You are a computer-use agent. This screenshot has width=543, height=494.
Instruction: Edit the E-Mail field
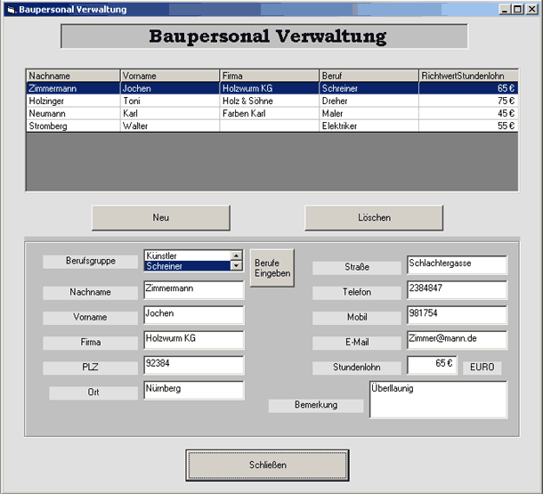[x=456, y=341]
